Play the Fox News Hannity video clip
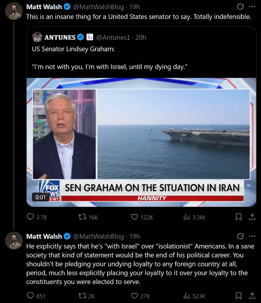The width and height of the screenshot is (261, 303). pos(141,142)
